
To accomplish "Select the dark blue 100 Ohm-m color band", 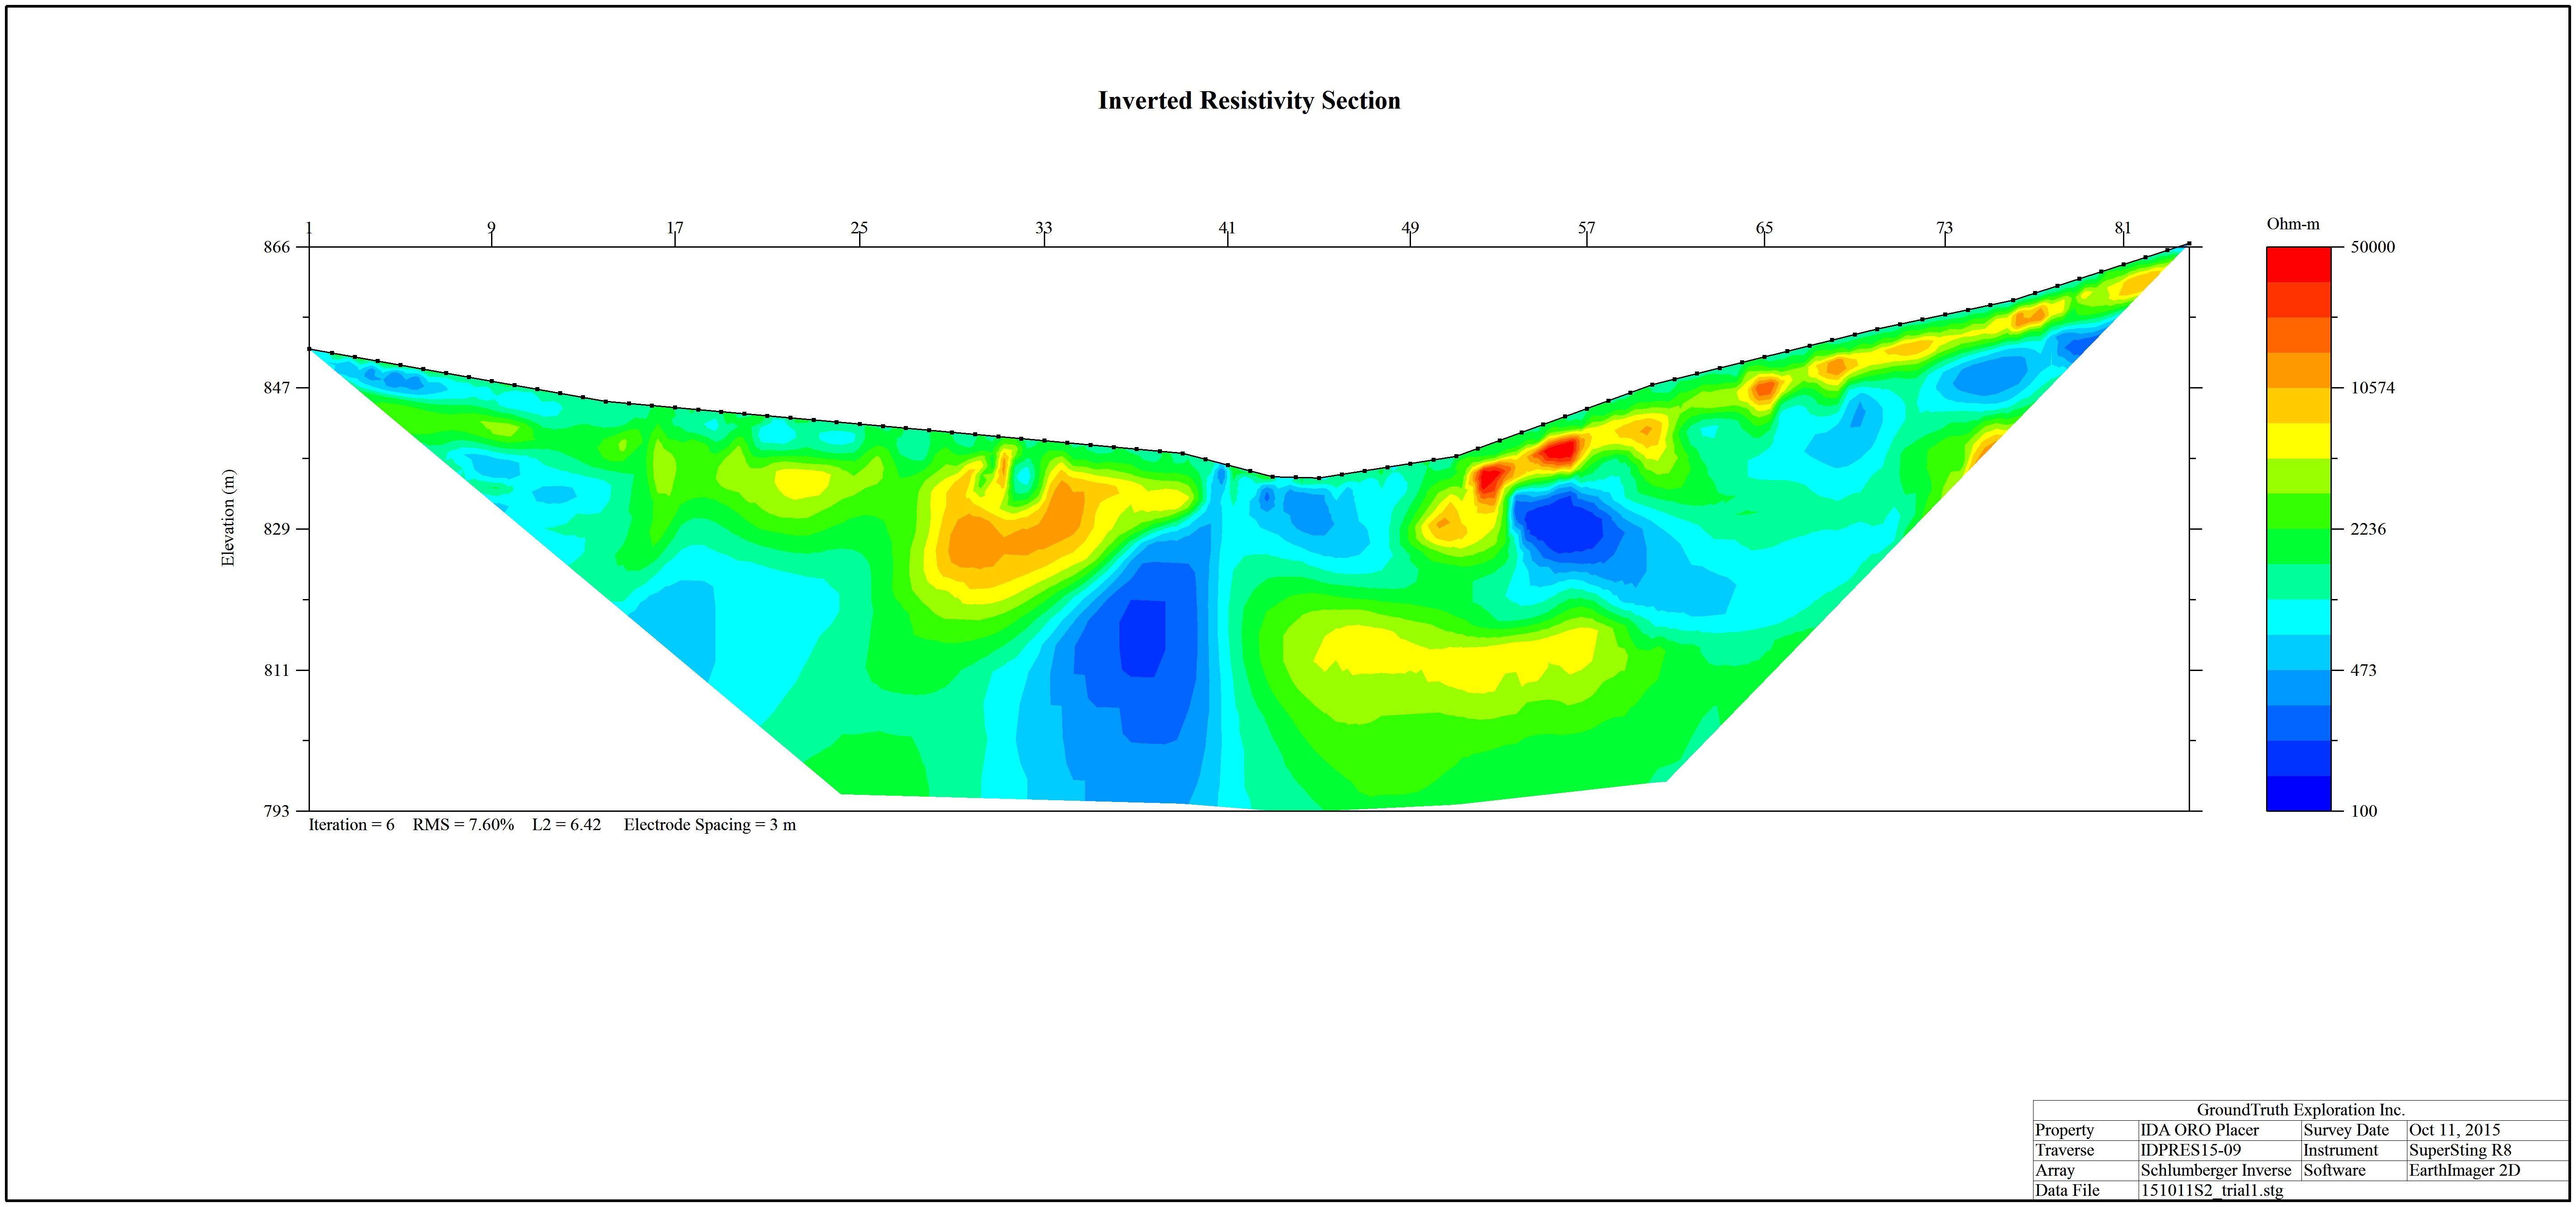I will coord(2298,793).
